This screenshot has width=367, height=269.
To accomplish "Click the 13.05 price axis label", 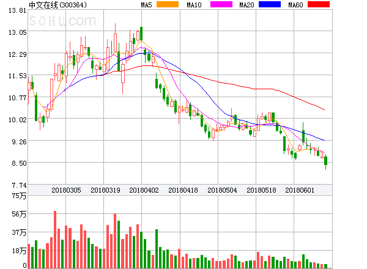I will pos(17,32).
